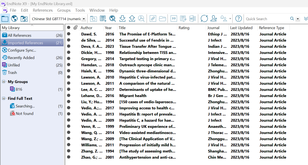Open Online Search globe-magnifier icon
The height and width of the screenshot is (165, 308).
point(113,19)
